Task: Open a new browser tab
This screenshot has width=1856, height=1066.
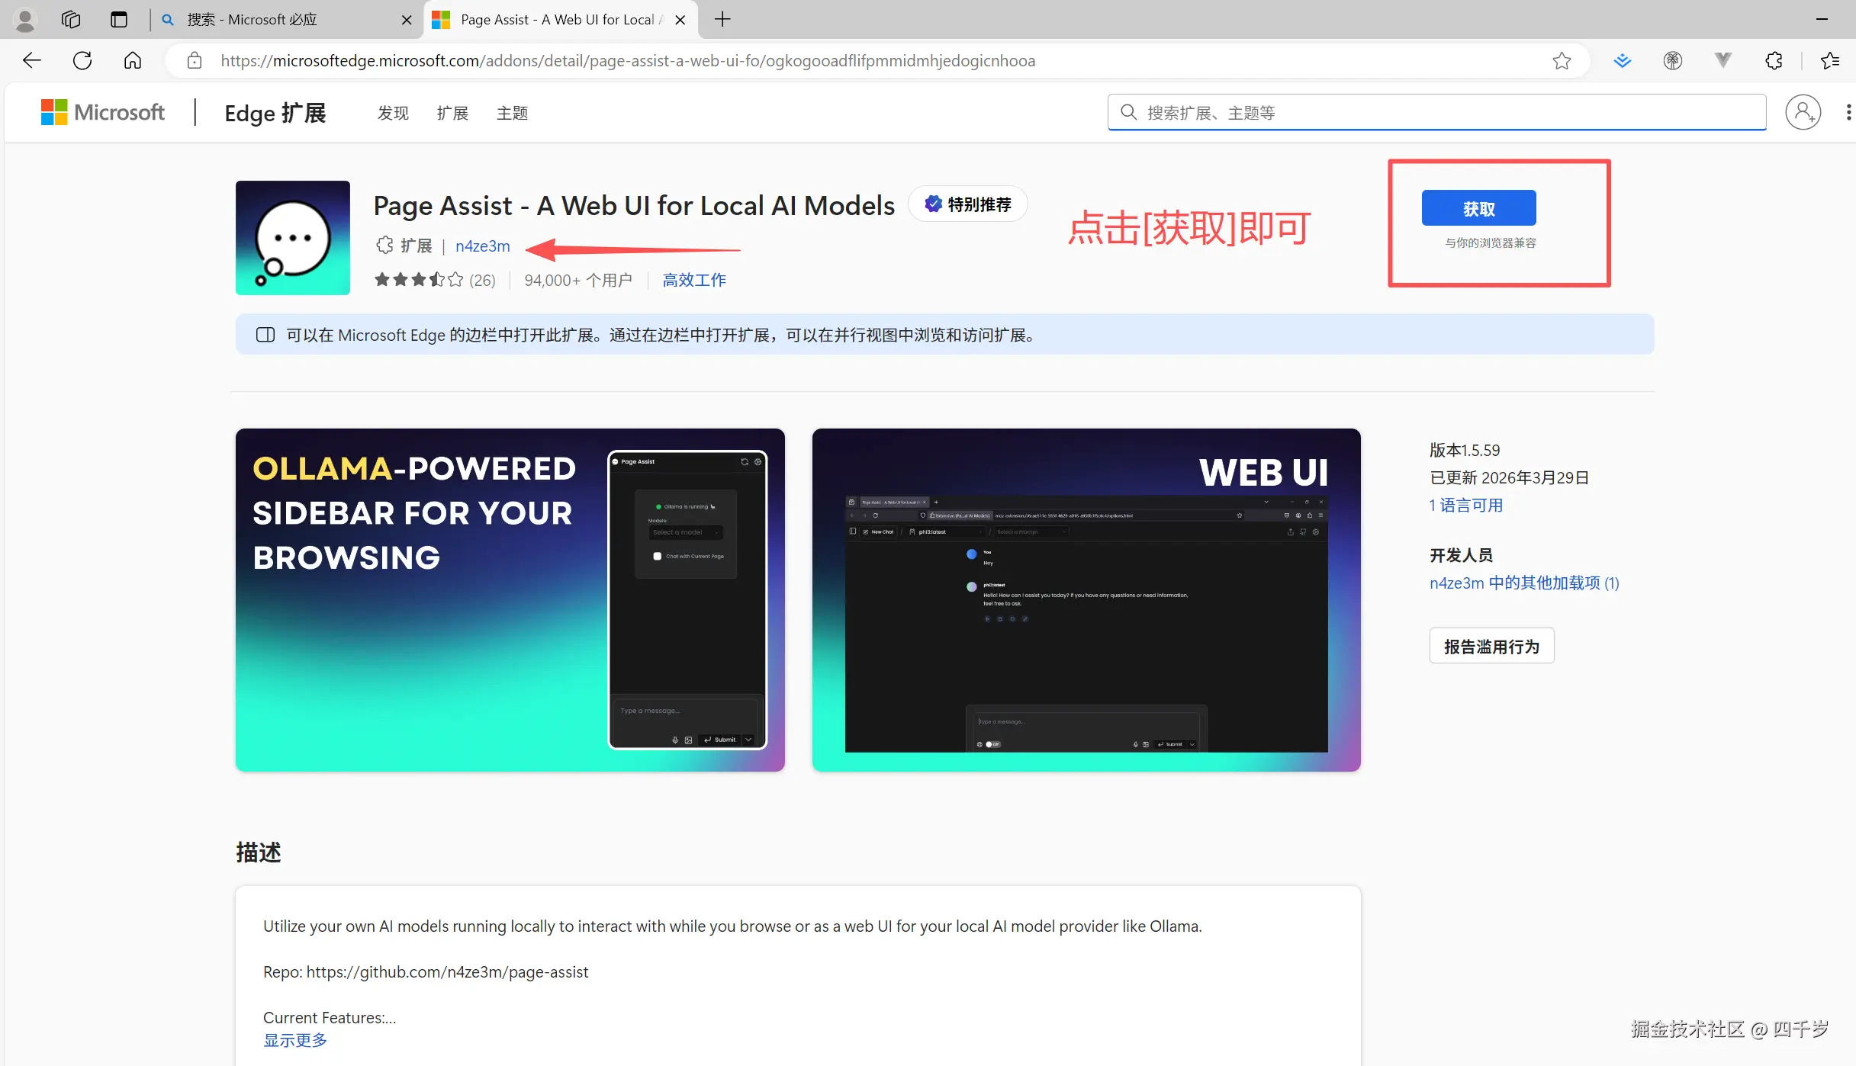Action: coord(722,19)
